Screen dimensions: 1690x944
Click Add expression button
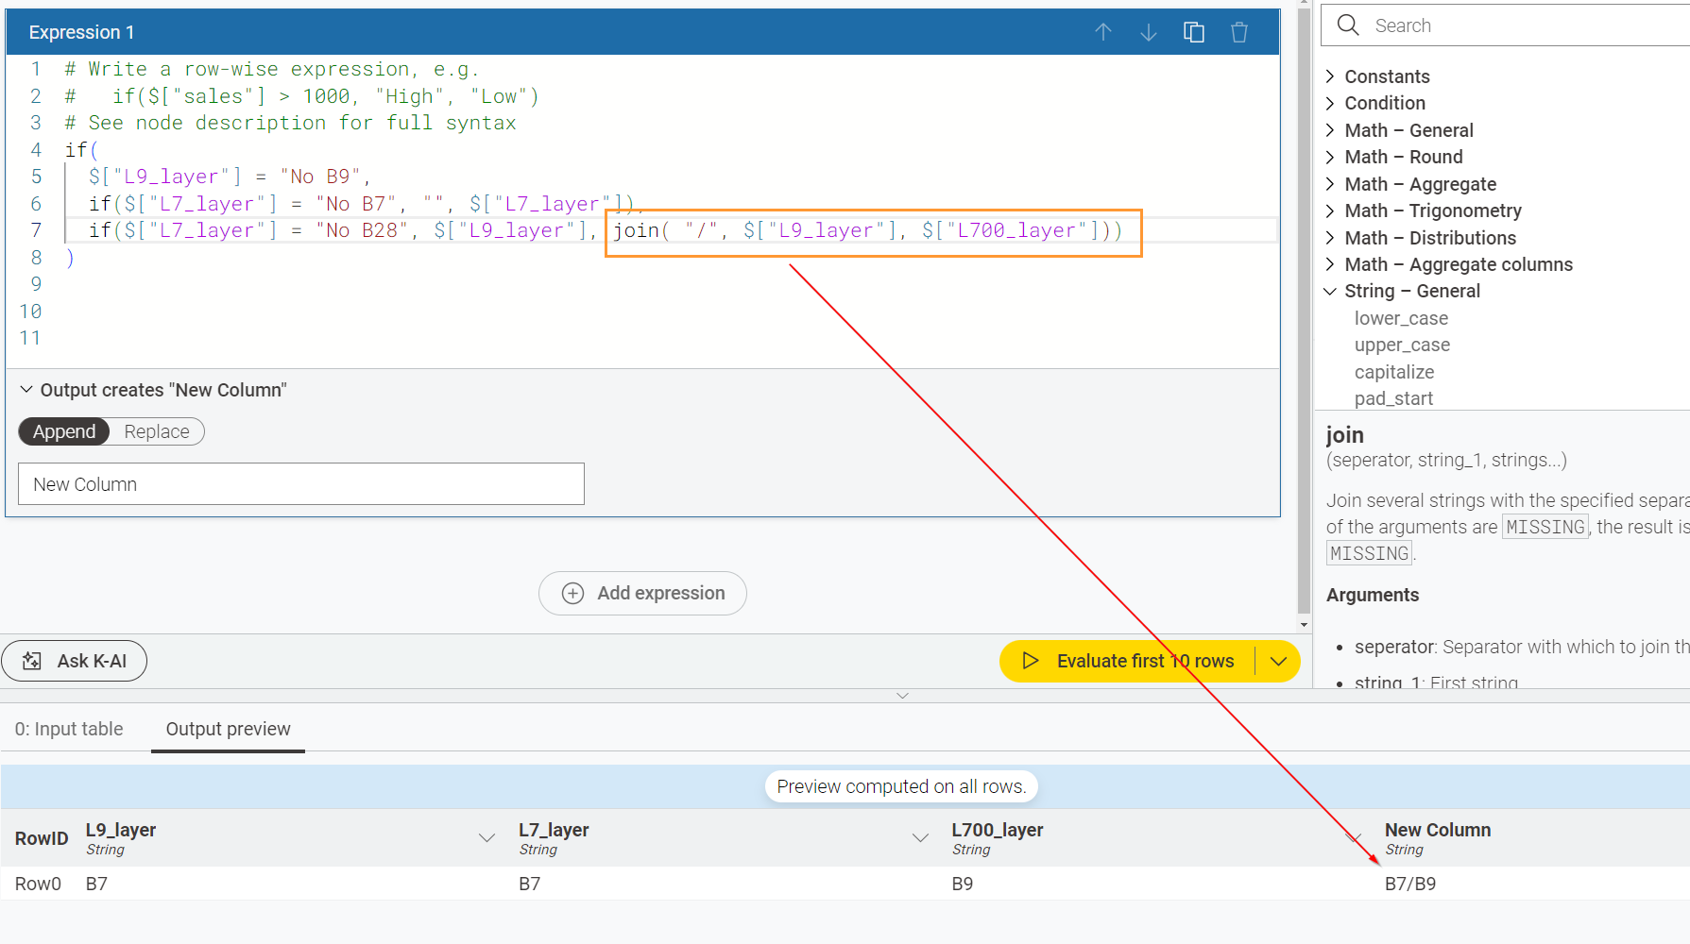coord(642,593)
